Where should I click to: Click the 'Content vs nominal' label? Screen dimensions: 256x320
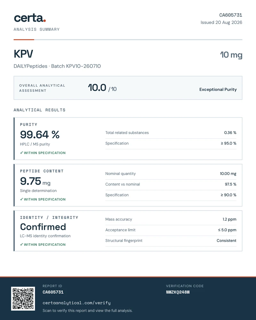coord(123,184)
